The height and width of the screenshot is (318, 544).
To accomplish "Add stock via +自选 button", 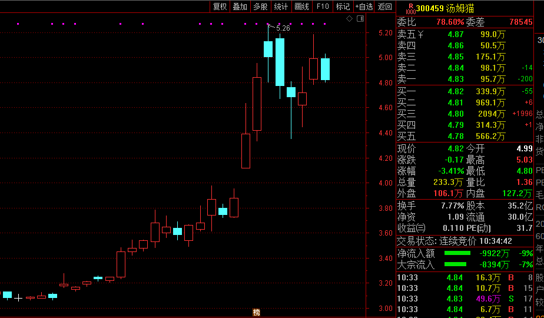I will [x=364, y=6].
